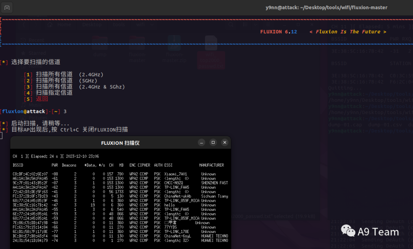Select the 'hello' network row
The image size is (413, 249).
pos(120,205)
